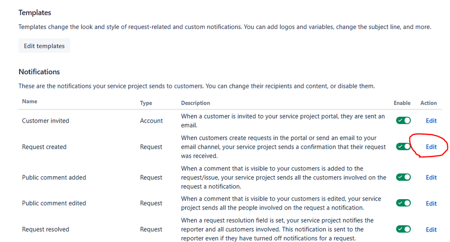Click the Name column header
The height and width of the screenshot is (242, 450).
pyautogui.click(x=30, y=102)
